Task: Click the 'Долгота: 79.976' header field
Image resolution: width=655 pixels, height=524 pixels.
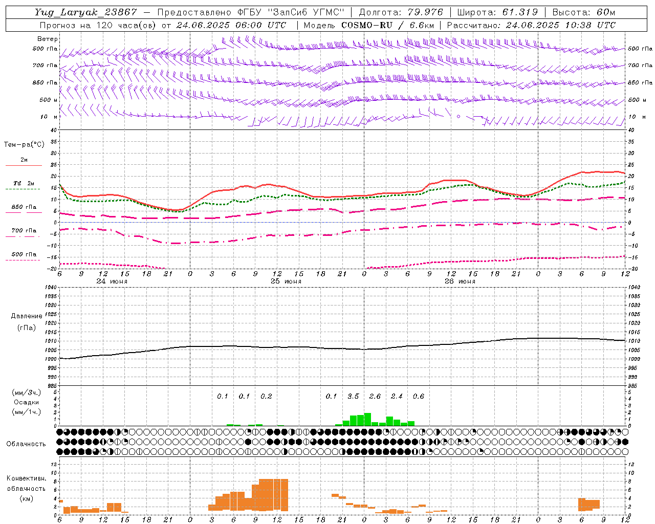Action: [401, 12]
